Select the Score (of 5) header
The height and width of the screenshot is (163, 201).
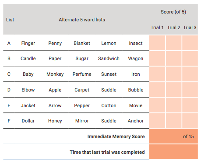[x=173, y=12]
